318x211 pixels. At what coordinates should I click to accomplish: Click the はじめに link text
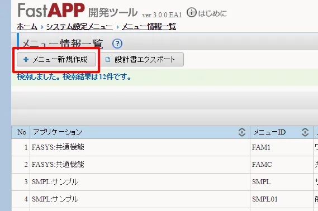(212, 13)
